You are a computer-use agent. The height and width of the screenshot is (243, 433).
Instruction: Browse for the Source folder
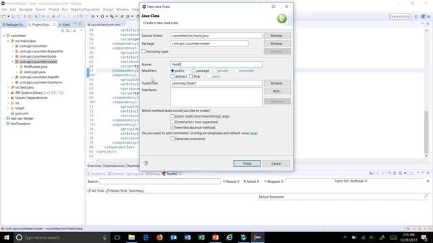(277, 36)
